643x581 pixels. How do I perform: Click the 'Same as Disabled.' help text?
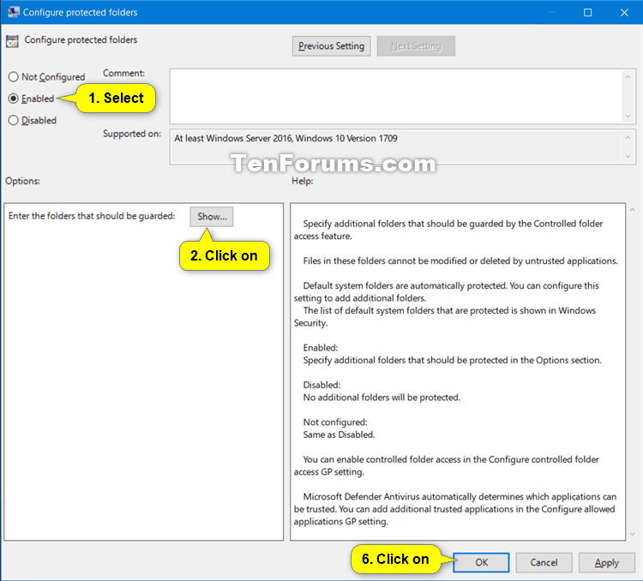(x=339, y=434)
